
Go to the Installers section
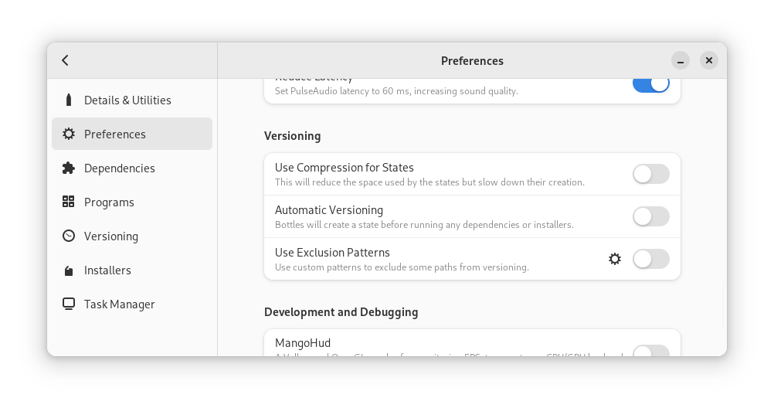(107, 270)
